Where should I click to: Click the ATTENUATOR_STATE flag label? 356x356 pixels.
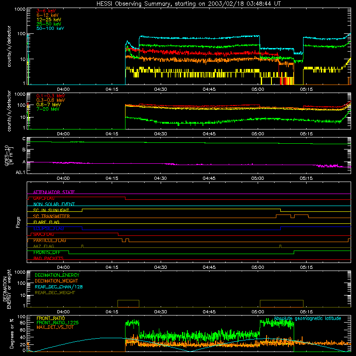[54, 192]
